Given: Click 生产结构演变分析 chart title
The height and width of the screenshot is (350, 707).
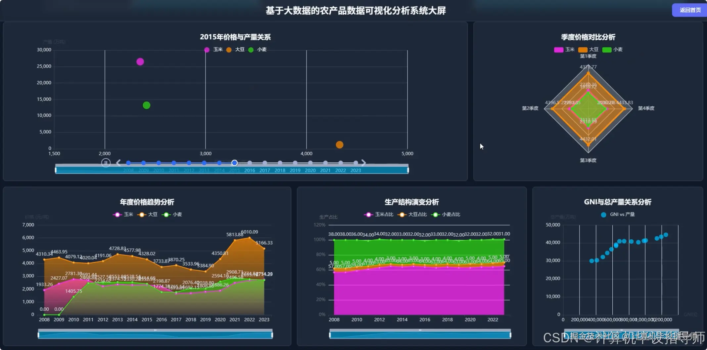Looking at the screenshot, I should tap(412, 202).
